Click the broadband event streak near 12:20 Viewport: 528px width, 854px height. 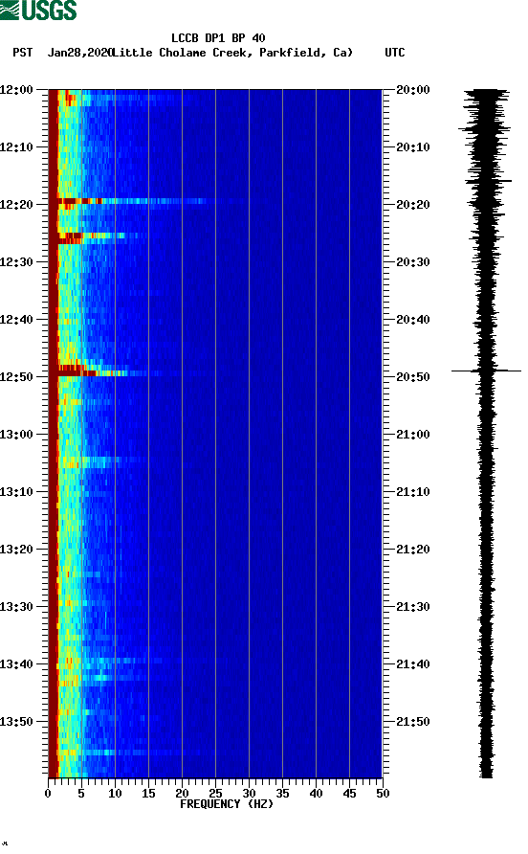[133, 201]
